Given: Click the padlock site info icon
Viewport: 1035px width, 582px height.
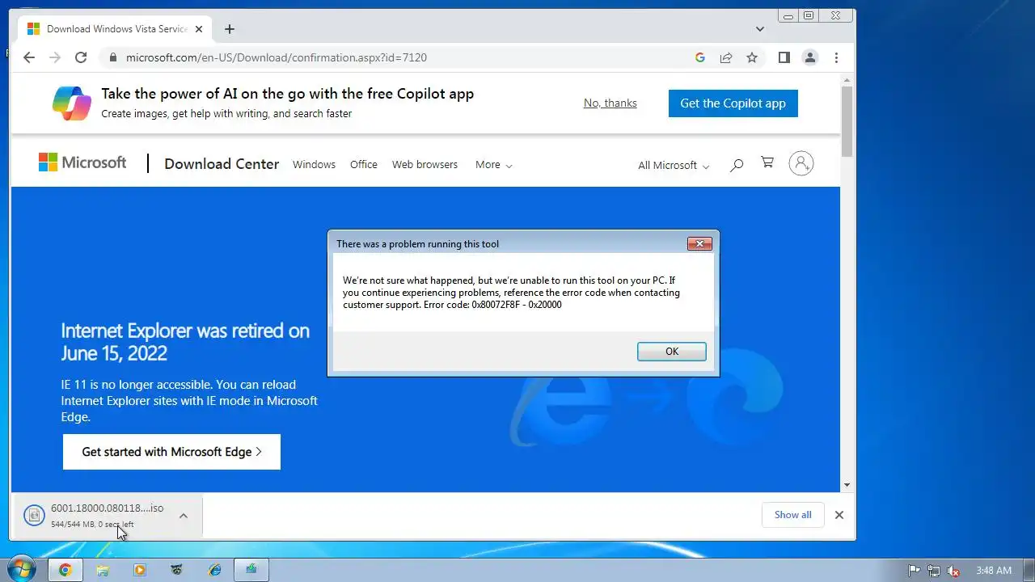Looking at the screenshot, I should [112, 57].
